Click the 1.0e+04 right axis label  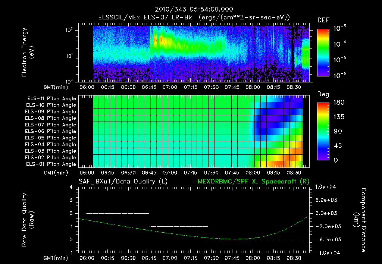pos(325,187)
